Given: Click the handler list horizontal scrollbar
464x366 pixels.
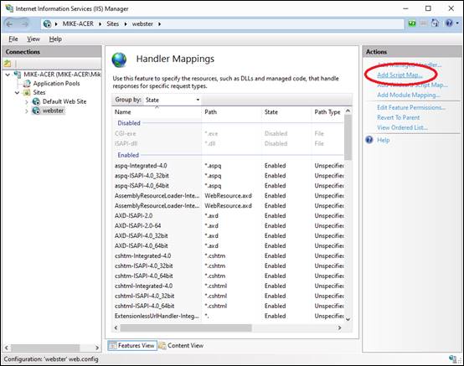Looking at the screenshot, I should (x=228, y=327).
